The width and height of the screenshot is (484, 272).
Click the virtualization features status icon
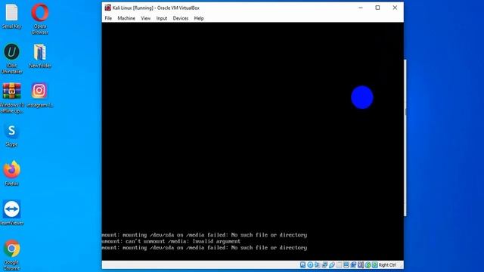pos(361,264)
